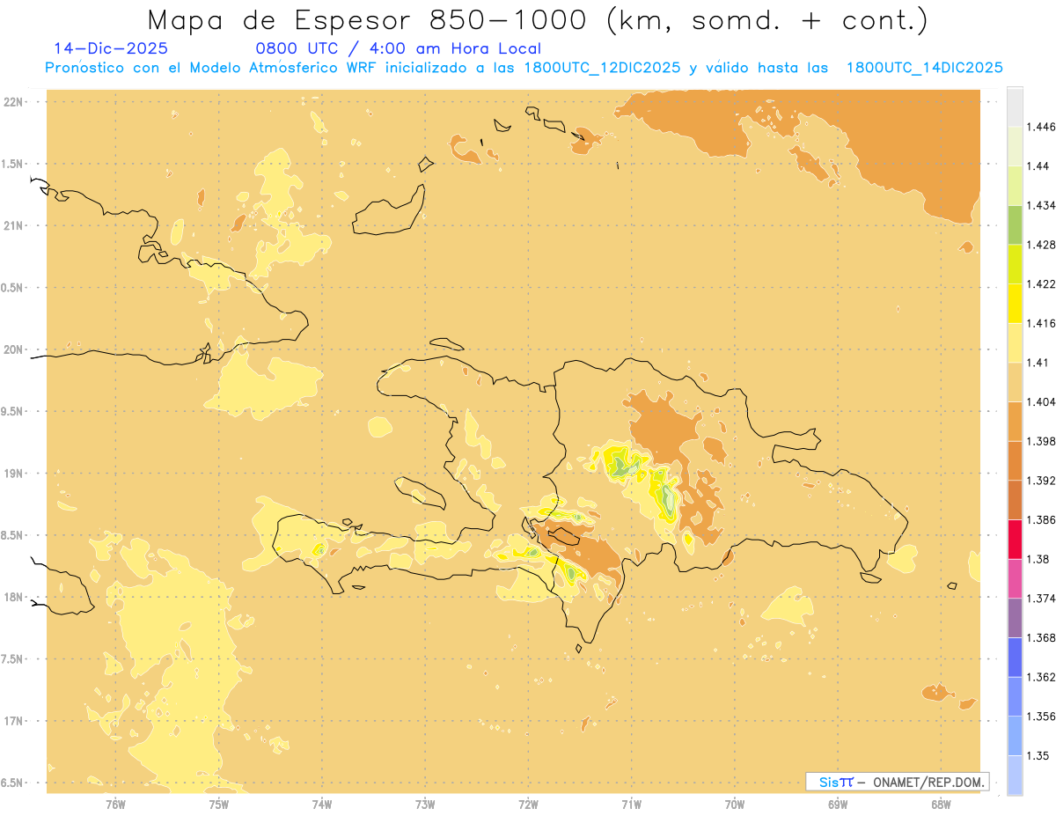Click the '74W' longitude label

[x=322, y=804]
